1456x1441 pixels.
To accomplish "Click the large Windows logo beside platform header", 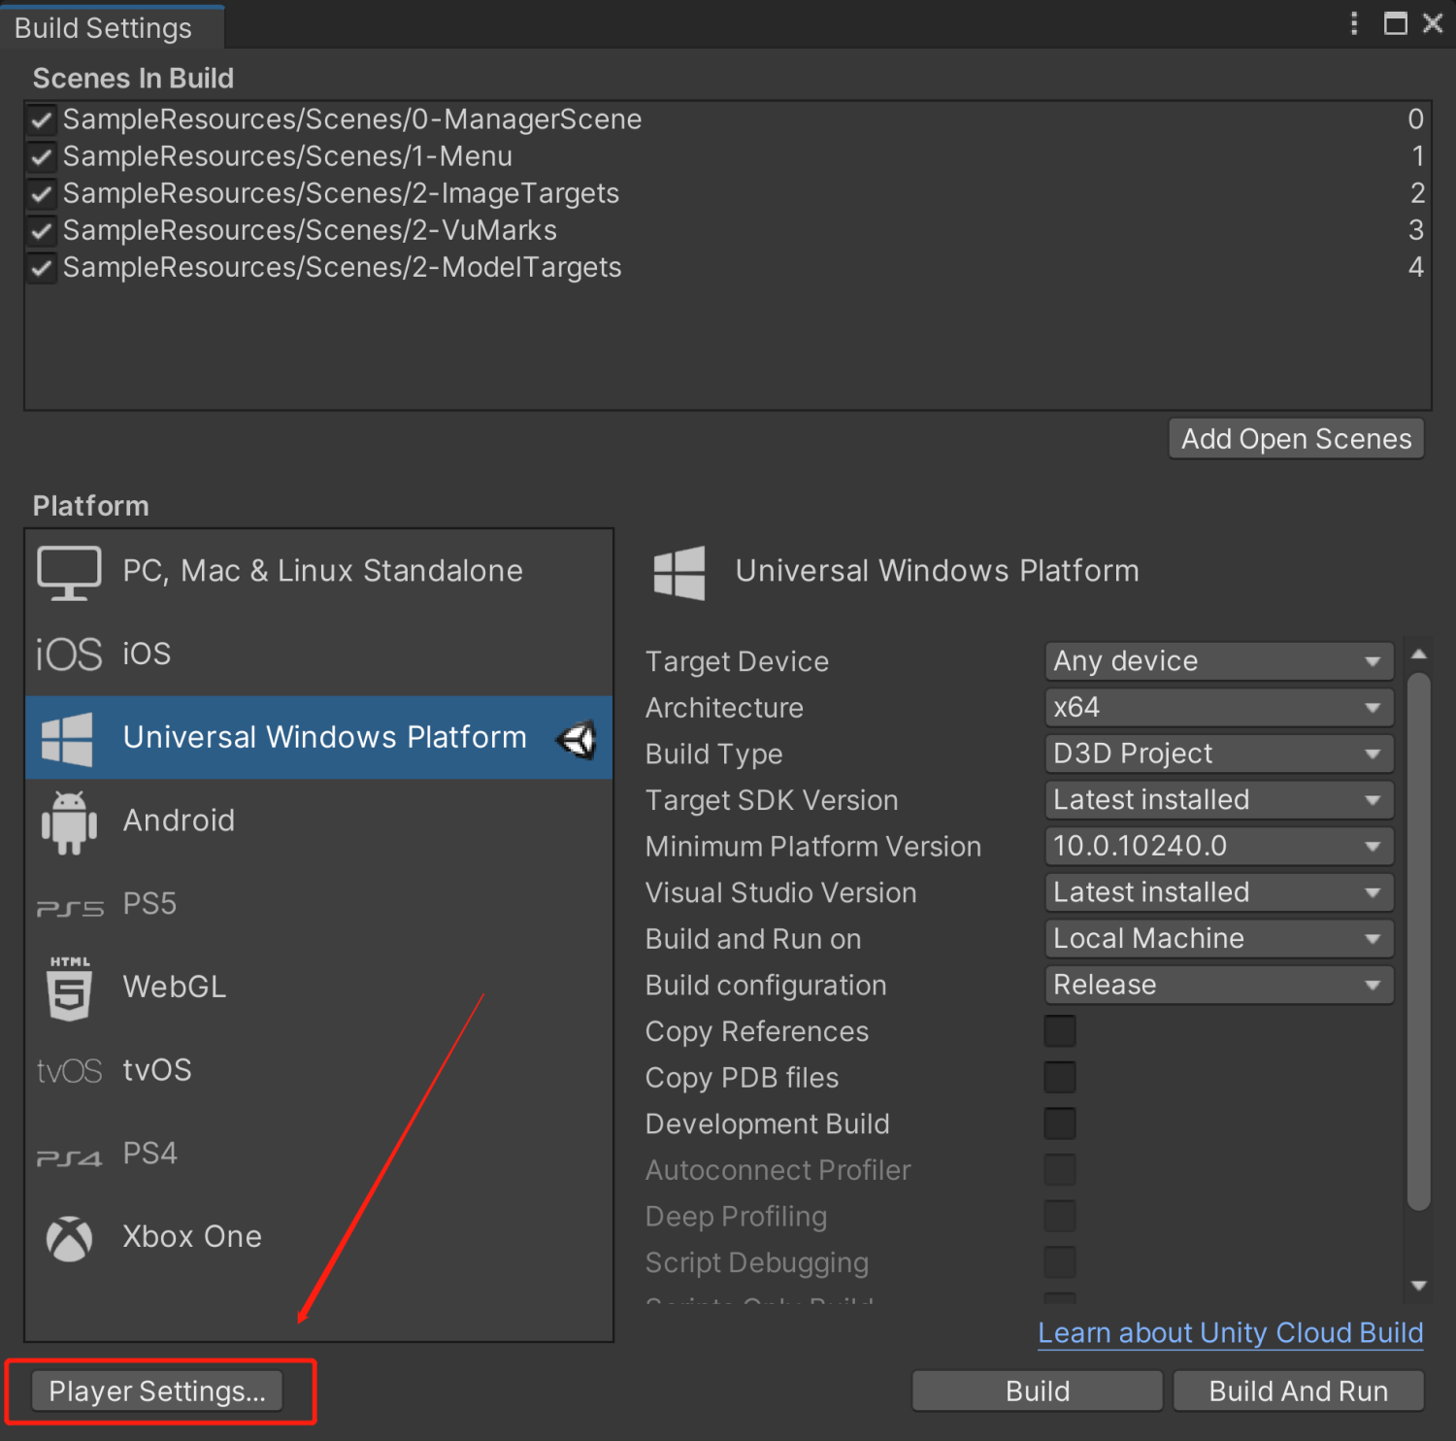I will click(x=679, y=573).
